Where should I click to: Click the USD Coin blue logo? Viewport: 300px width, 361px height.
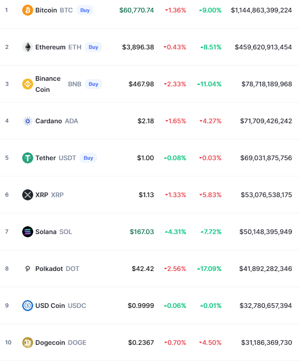click(x=28, y=306)
